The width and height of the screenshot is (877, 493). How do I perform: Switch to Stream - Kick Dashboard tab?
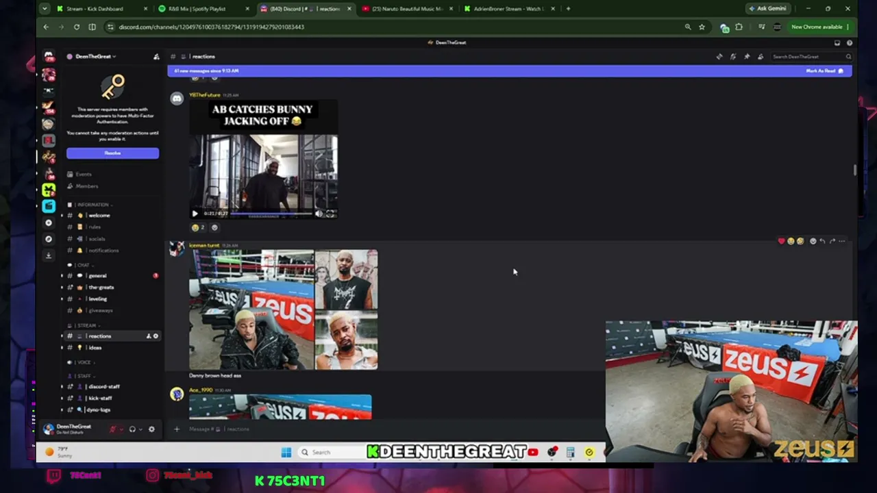pyautogui.click(x=101, y=9)
